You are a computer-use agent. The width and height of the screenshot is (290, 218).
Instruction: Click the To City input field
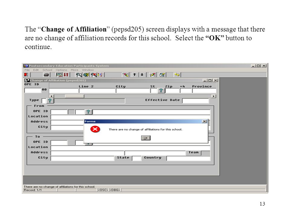tap(82, 158)
